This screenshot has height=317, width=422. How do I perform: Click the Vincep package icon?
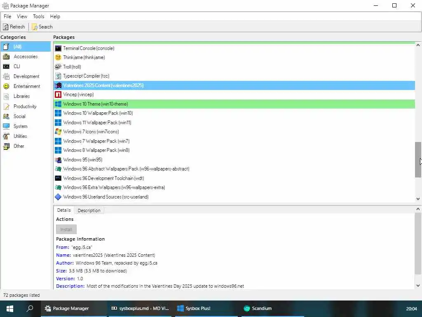pyautogui.click(x=58, y=95)
